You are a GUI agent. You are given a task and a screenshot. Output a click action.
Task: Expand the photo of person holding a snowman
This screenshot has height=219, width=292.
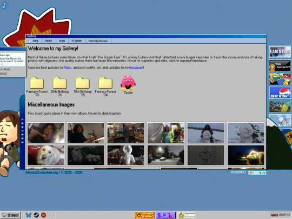[x=205, y=132]
